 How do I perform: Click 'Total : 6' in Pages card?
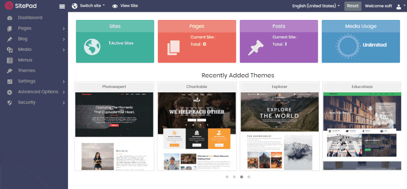click(198, 44)
